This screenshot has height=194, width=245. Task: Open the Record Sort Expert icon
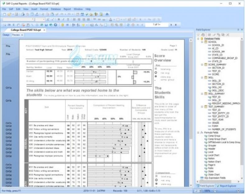pos(78,25)
